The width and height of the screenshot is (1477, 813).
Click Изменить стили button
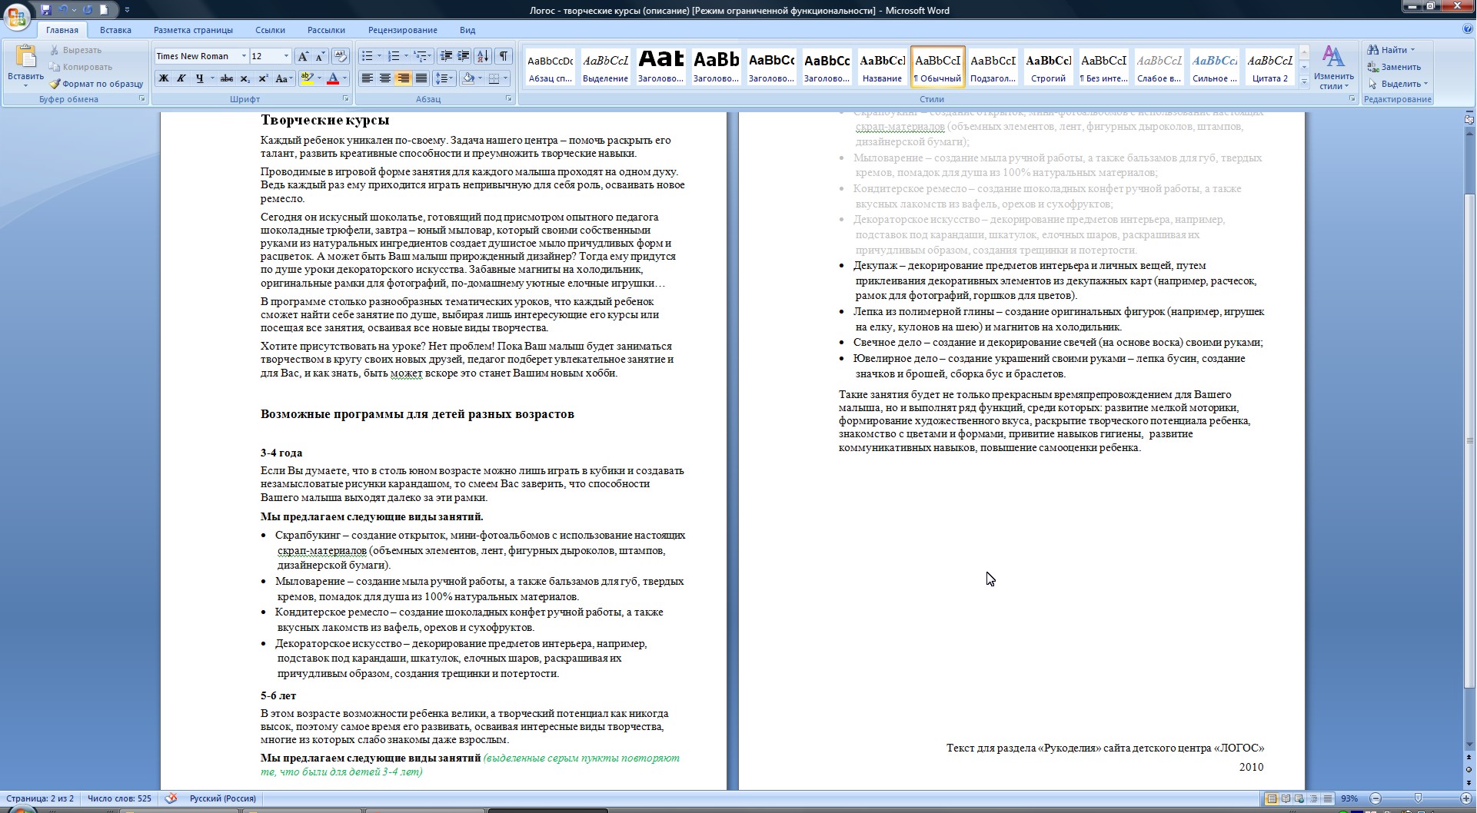click(x=1333, y=67)
